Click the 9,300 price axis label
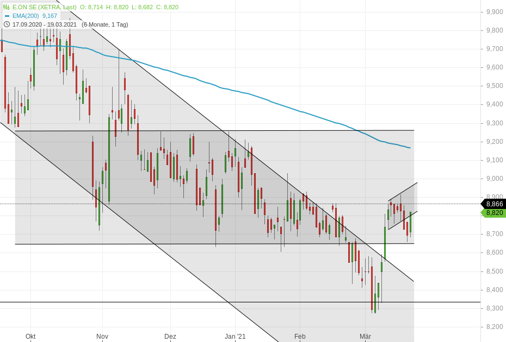The width and height of the screenshot is (506, 342). [495, 123]
